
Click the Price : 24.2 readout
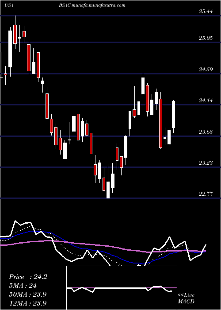pyautogui.click(x=28, y=277)
